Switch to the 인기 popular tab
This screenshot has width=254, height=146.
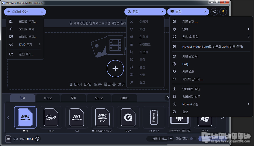pyautogui.click(x=23, y=98)
